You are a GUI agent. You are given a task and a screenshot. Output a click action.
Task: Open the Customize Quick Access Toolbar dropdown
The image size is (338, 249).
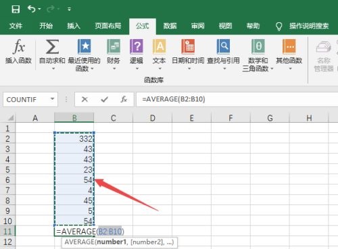pyautogui.click(x=69, y=9)
